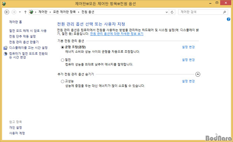Select the 절전 power plan radio button
The height and width of the screenshot is (142, 233).
tap(63, 60)
